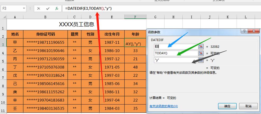
Task: Click birth date cell 1987-11
Action: 112,42
